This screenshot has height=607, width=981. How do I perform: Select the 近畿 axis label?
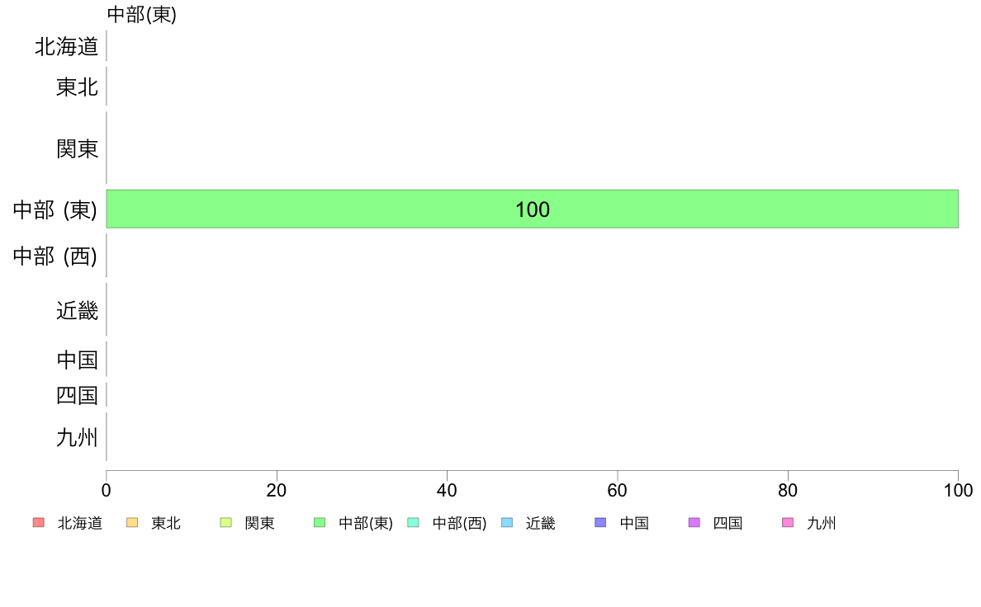click(77, 311)
